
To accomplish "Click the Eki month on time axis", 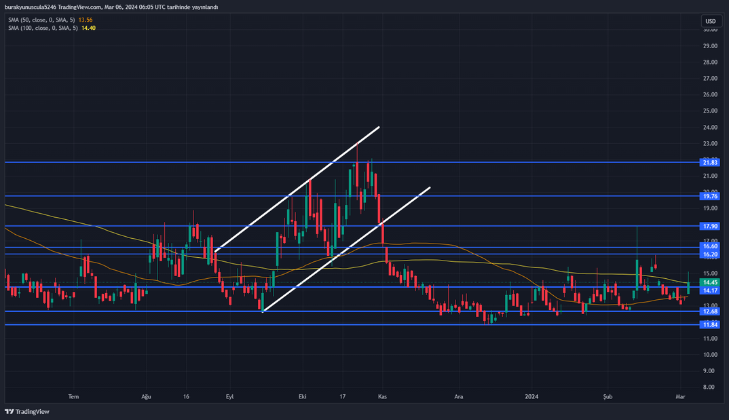I will (x=301, y=395).
